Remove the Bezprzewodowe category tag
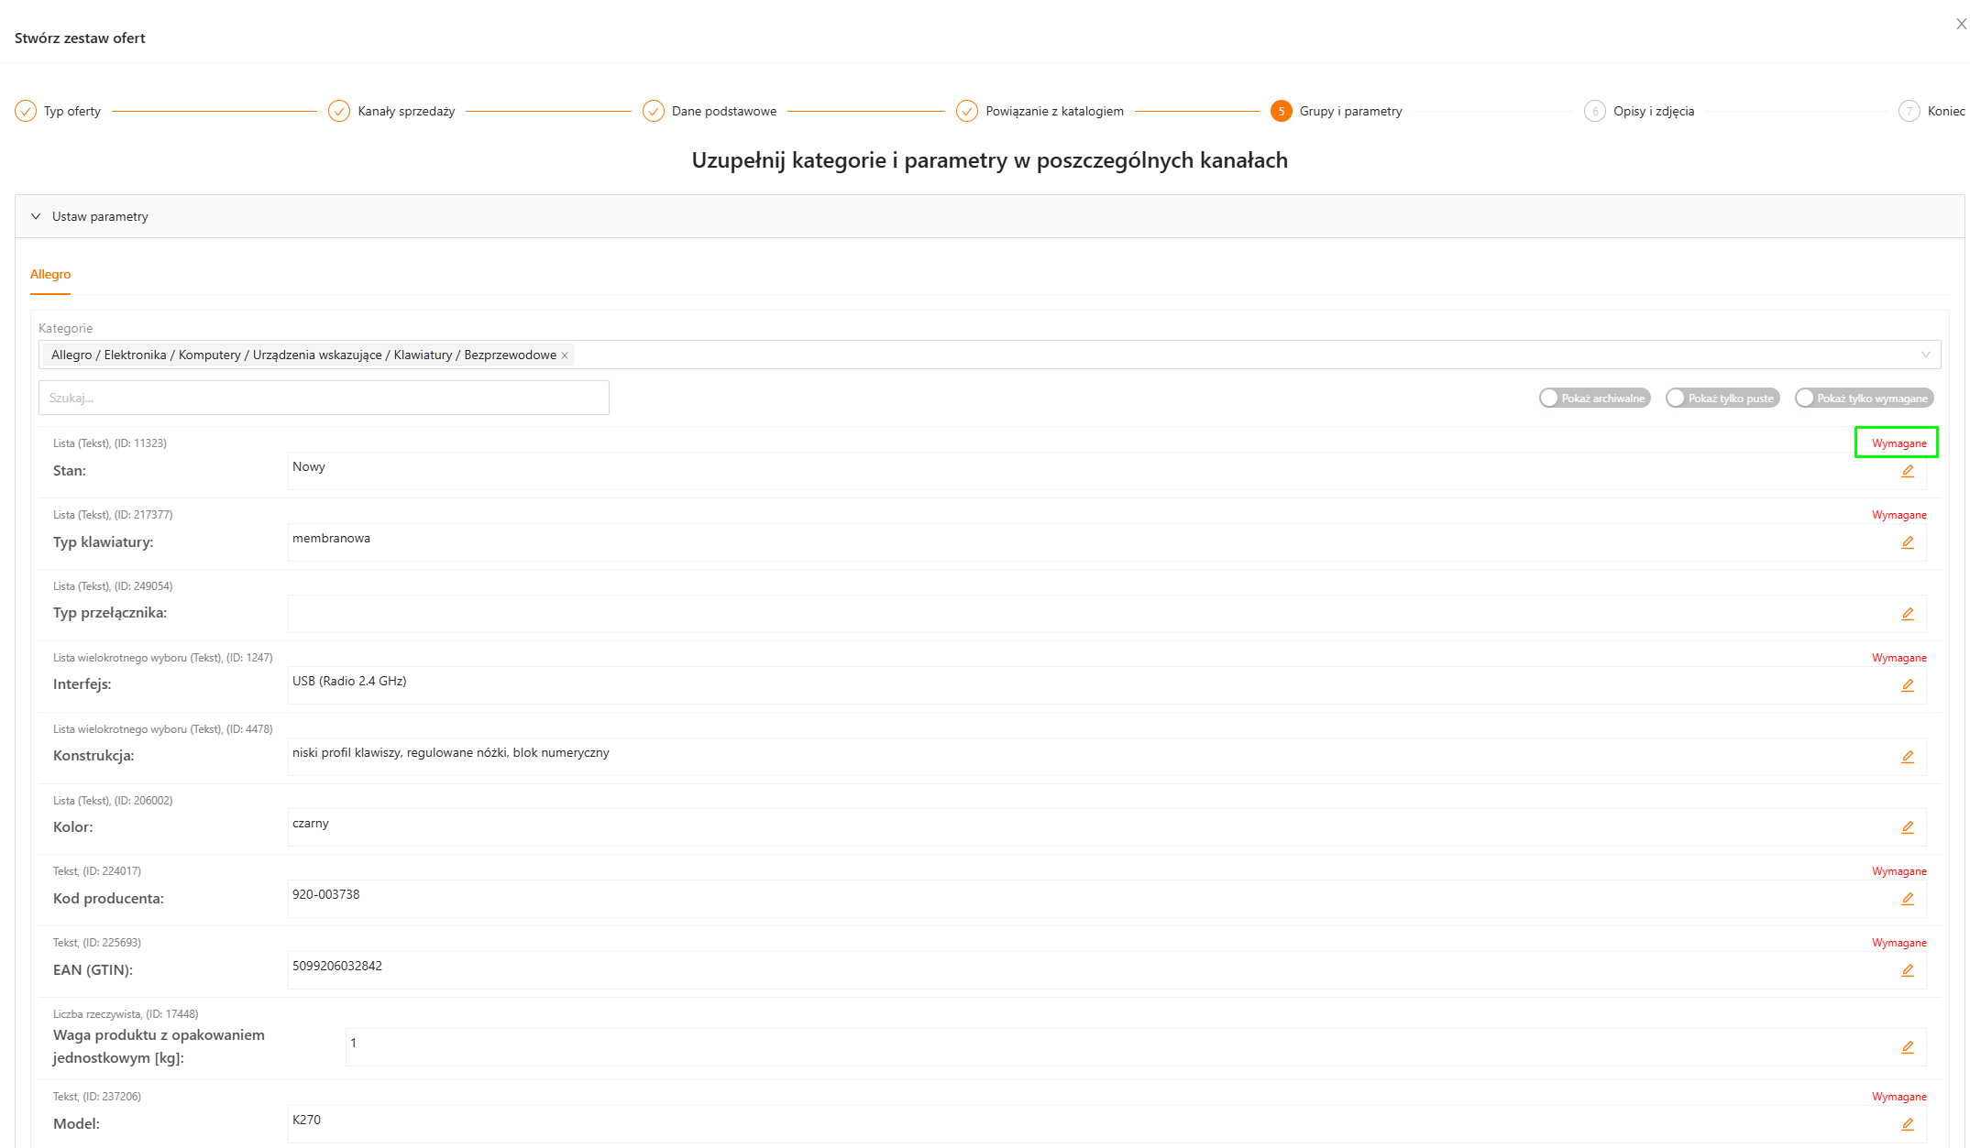Viewport: 1970px width, 1148px height. pos(565,355)
